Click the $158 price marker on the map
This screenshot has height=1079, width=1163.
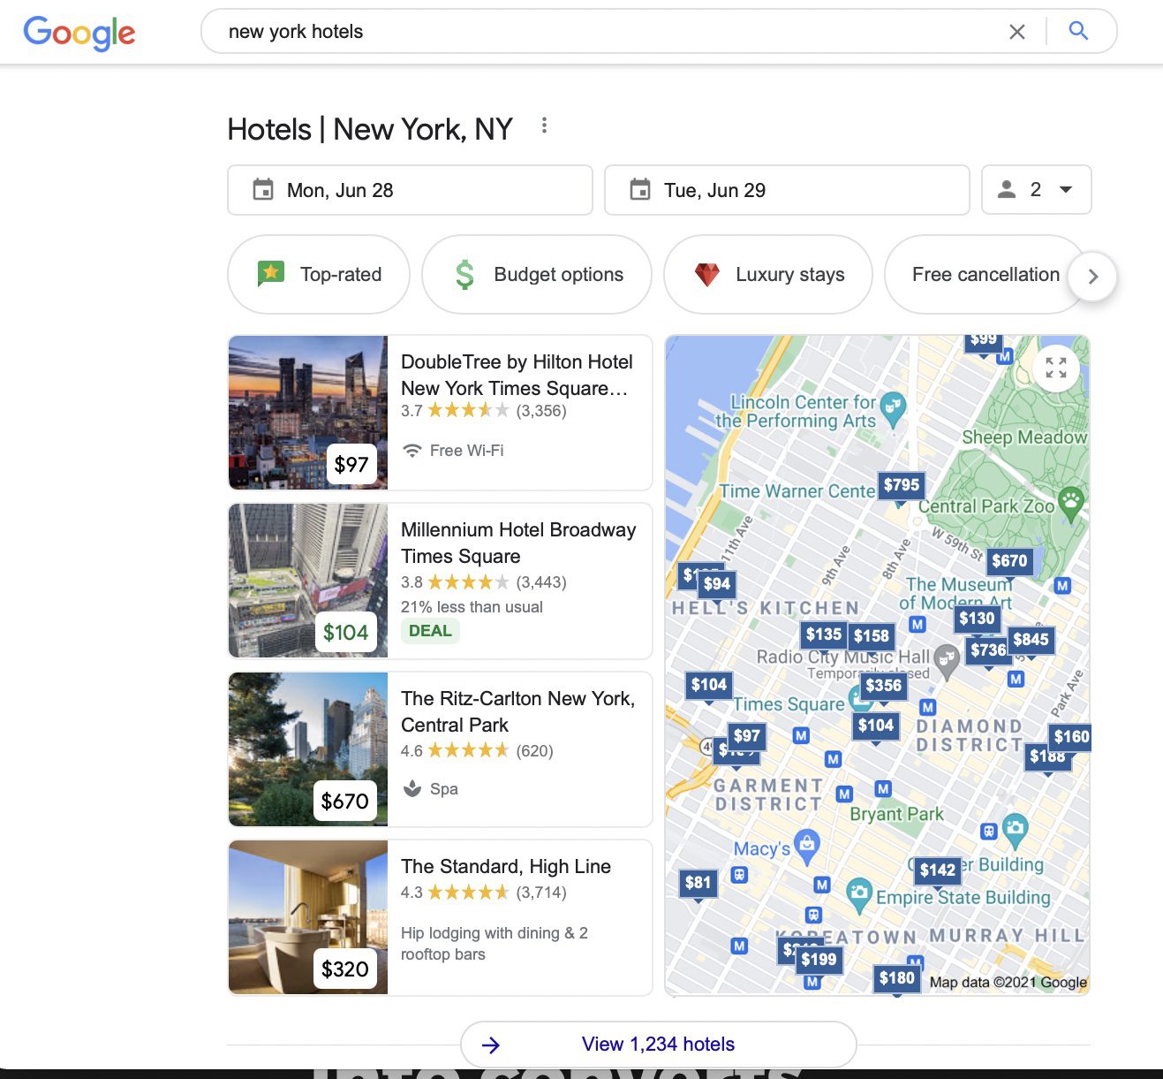click(872, 635)
